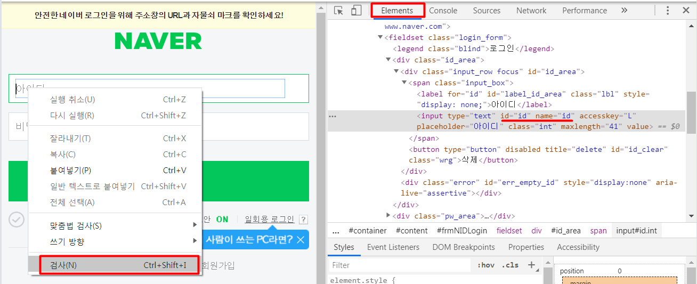Toggle the device toolbar icon
Screen dimensions: 697x284
pyautogui.click(x=356, y=11)
